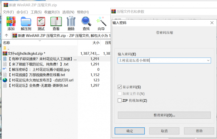217x139 pixels.
Task: Click the Organize passwords (整理密码) button
Action: point(164,115)
